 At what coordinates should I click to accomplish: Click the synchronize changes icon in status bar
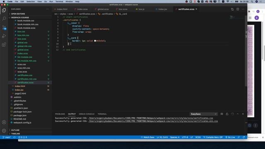14,137
